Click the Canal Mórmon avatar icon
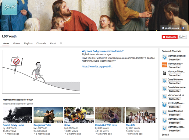This screenshot has width=189, height=140. pyautogui.click(x=164, y=81)
